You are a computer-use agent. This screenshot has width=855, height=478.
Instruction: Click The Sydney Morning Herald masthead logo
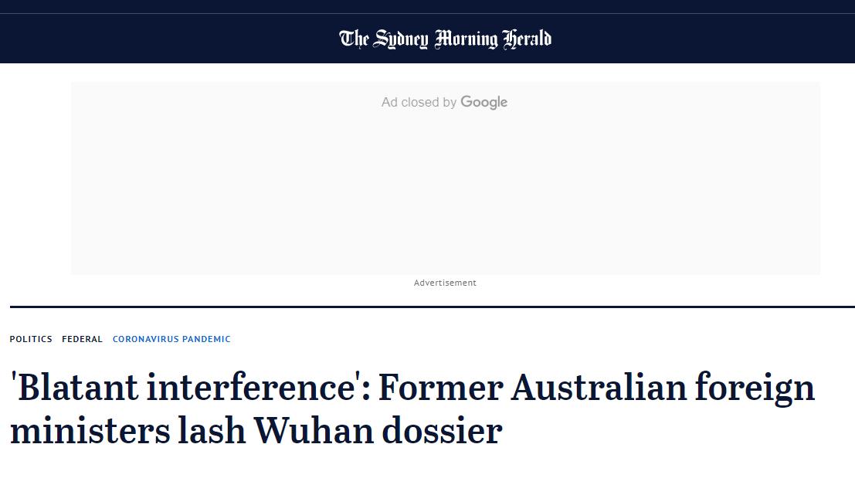(x=445, y=39)
